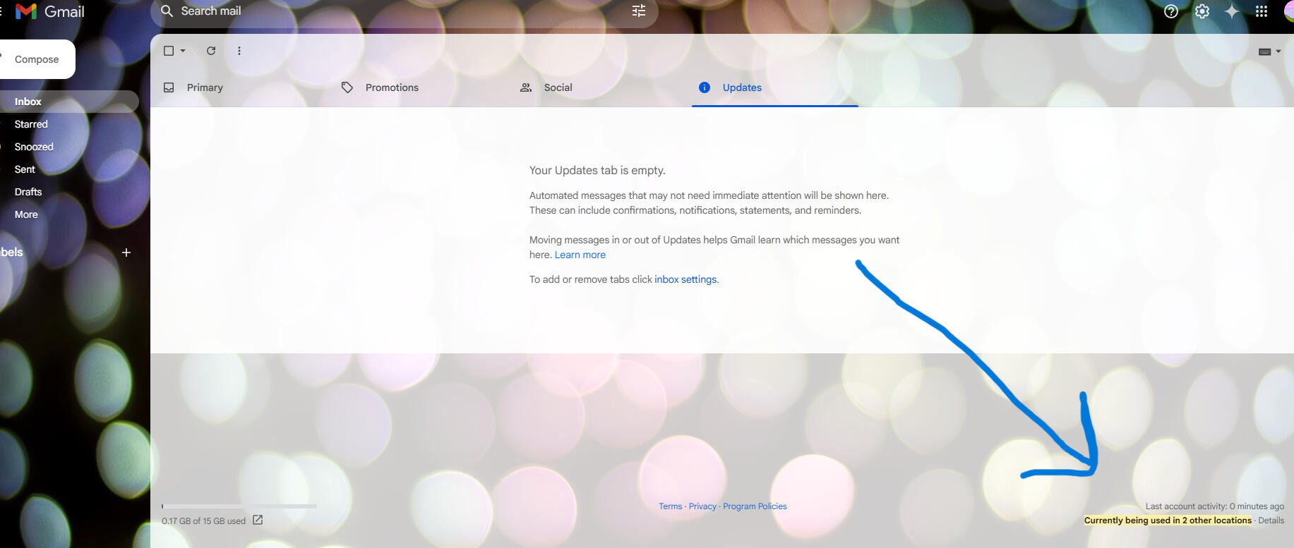
Task: Open Gmail Settings gear icon
Action: click(x=1202, y=11)
